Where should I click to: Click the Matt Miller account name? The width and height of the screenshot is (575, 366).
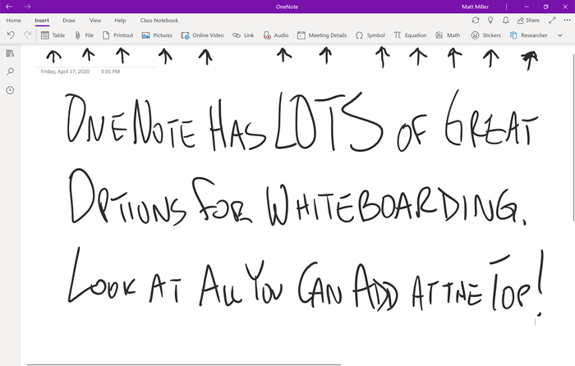[475, 7]
